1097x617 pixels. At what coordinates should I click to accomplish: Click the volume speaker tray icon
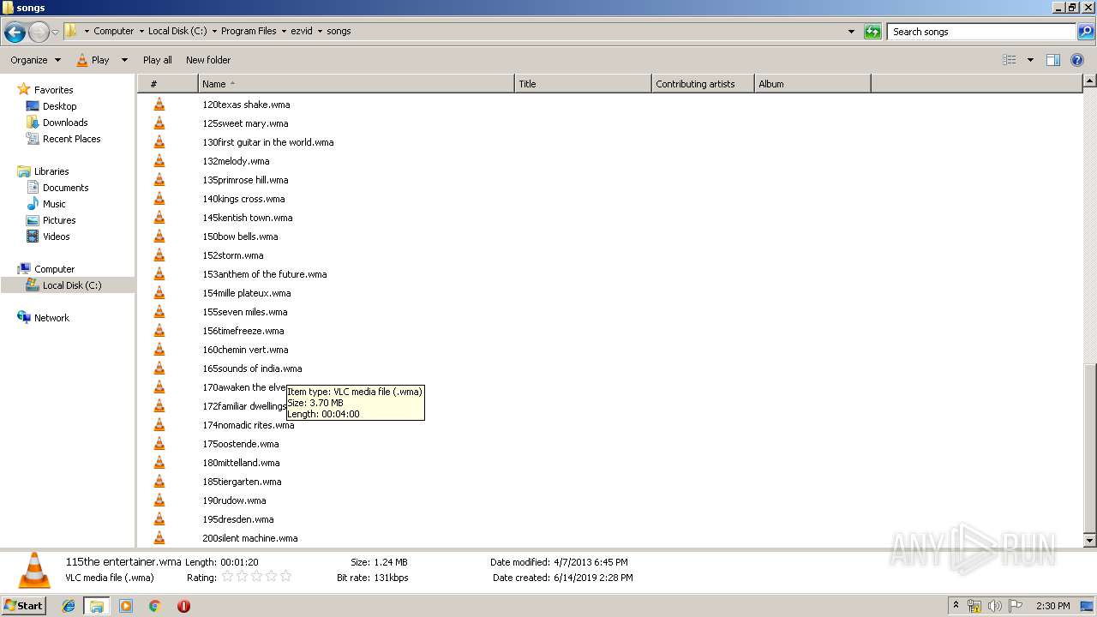tap(995, 606)
